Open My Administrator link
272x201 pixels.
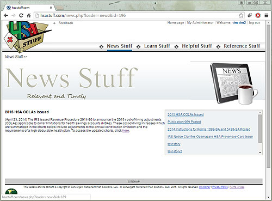200,23
